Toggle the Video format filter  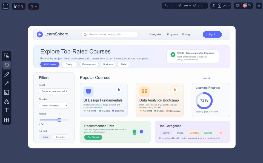tap(45, 137)
